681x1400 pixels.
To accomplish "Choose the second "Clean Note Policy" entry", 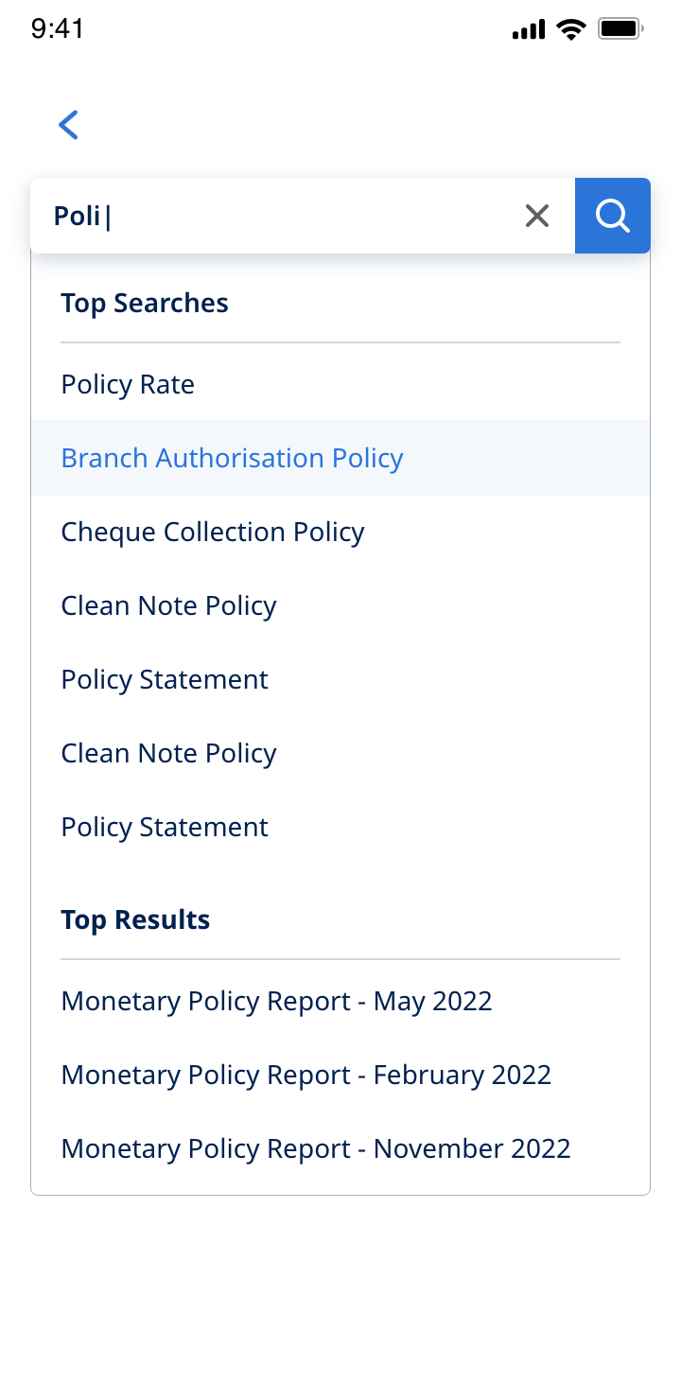I will [168, 753].
